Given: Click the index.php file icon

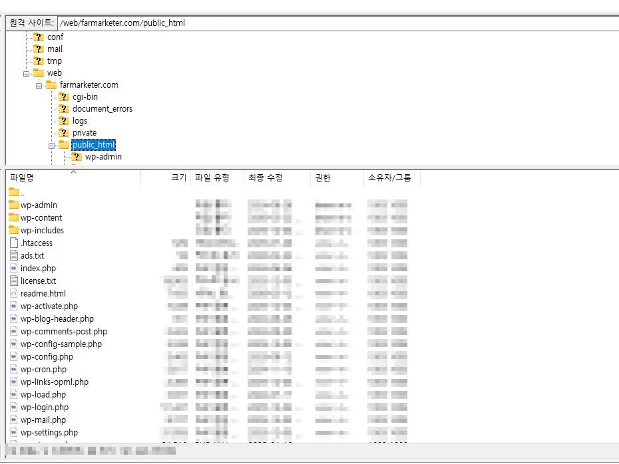Looking at the screenshot, I should tap(14, 269).
